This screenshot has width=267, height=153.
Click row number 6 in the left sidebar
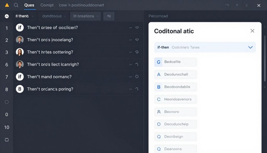point(7,64)
